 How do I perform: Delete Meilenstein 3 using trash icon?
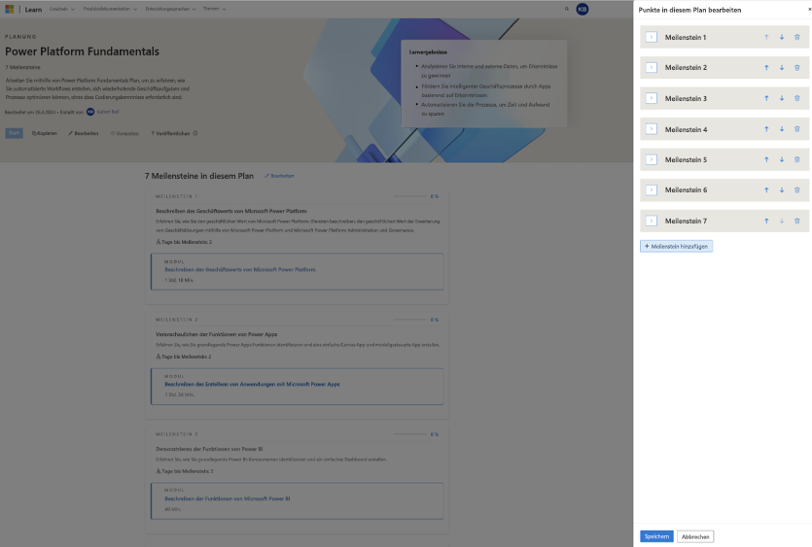point(797,98)
